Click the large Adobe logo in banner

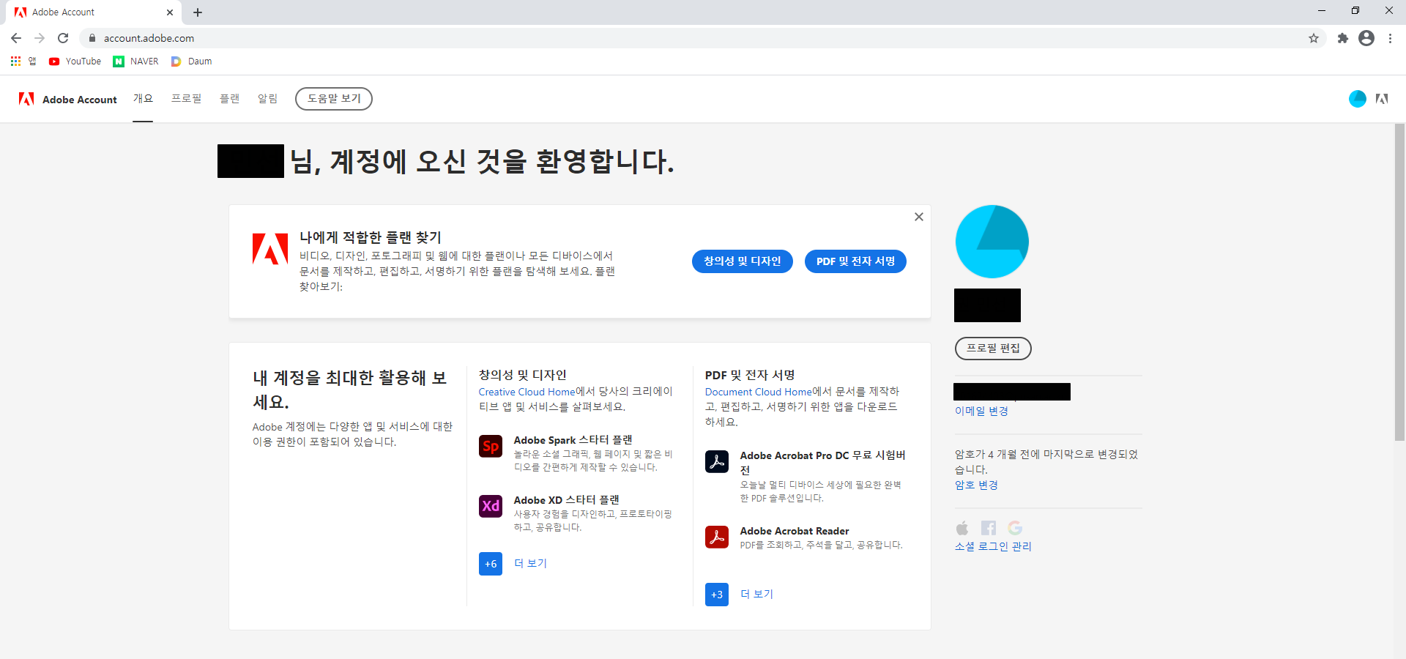pos(270,249)
